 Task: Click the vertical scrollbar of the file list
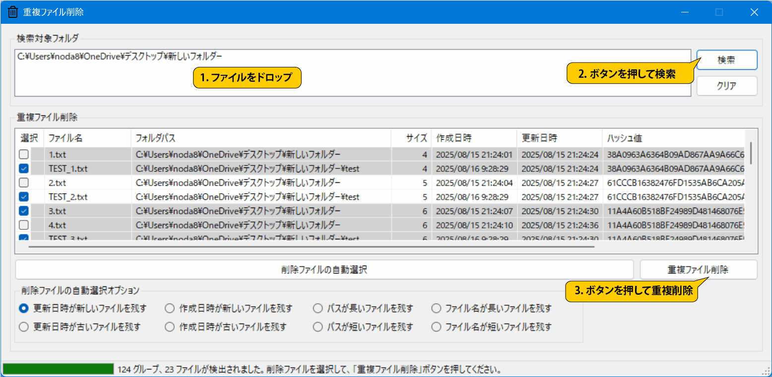click(x=751, y=153)
